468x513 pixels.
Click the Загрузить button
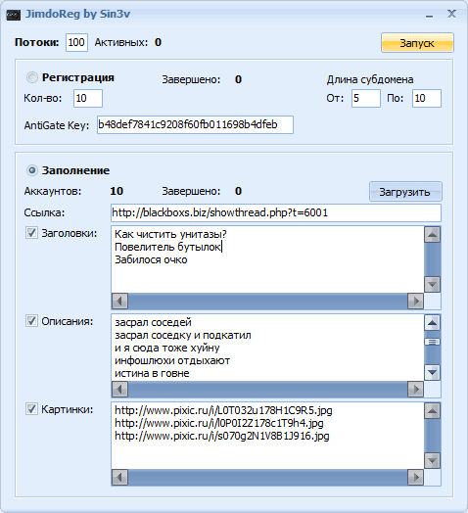point(405,192)
